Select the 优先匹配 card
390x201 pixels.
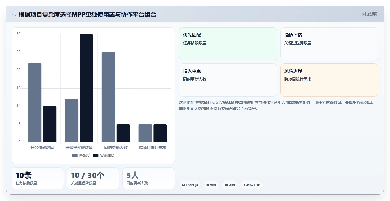(x=228, y=44)
